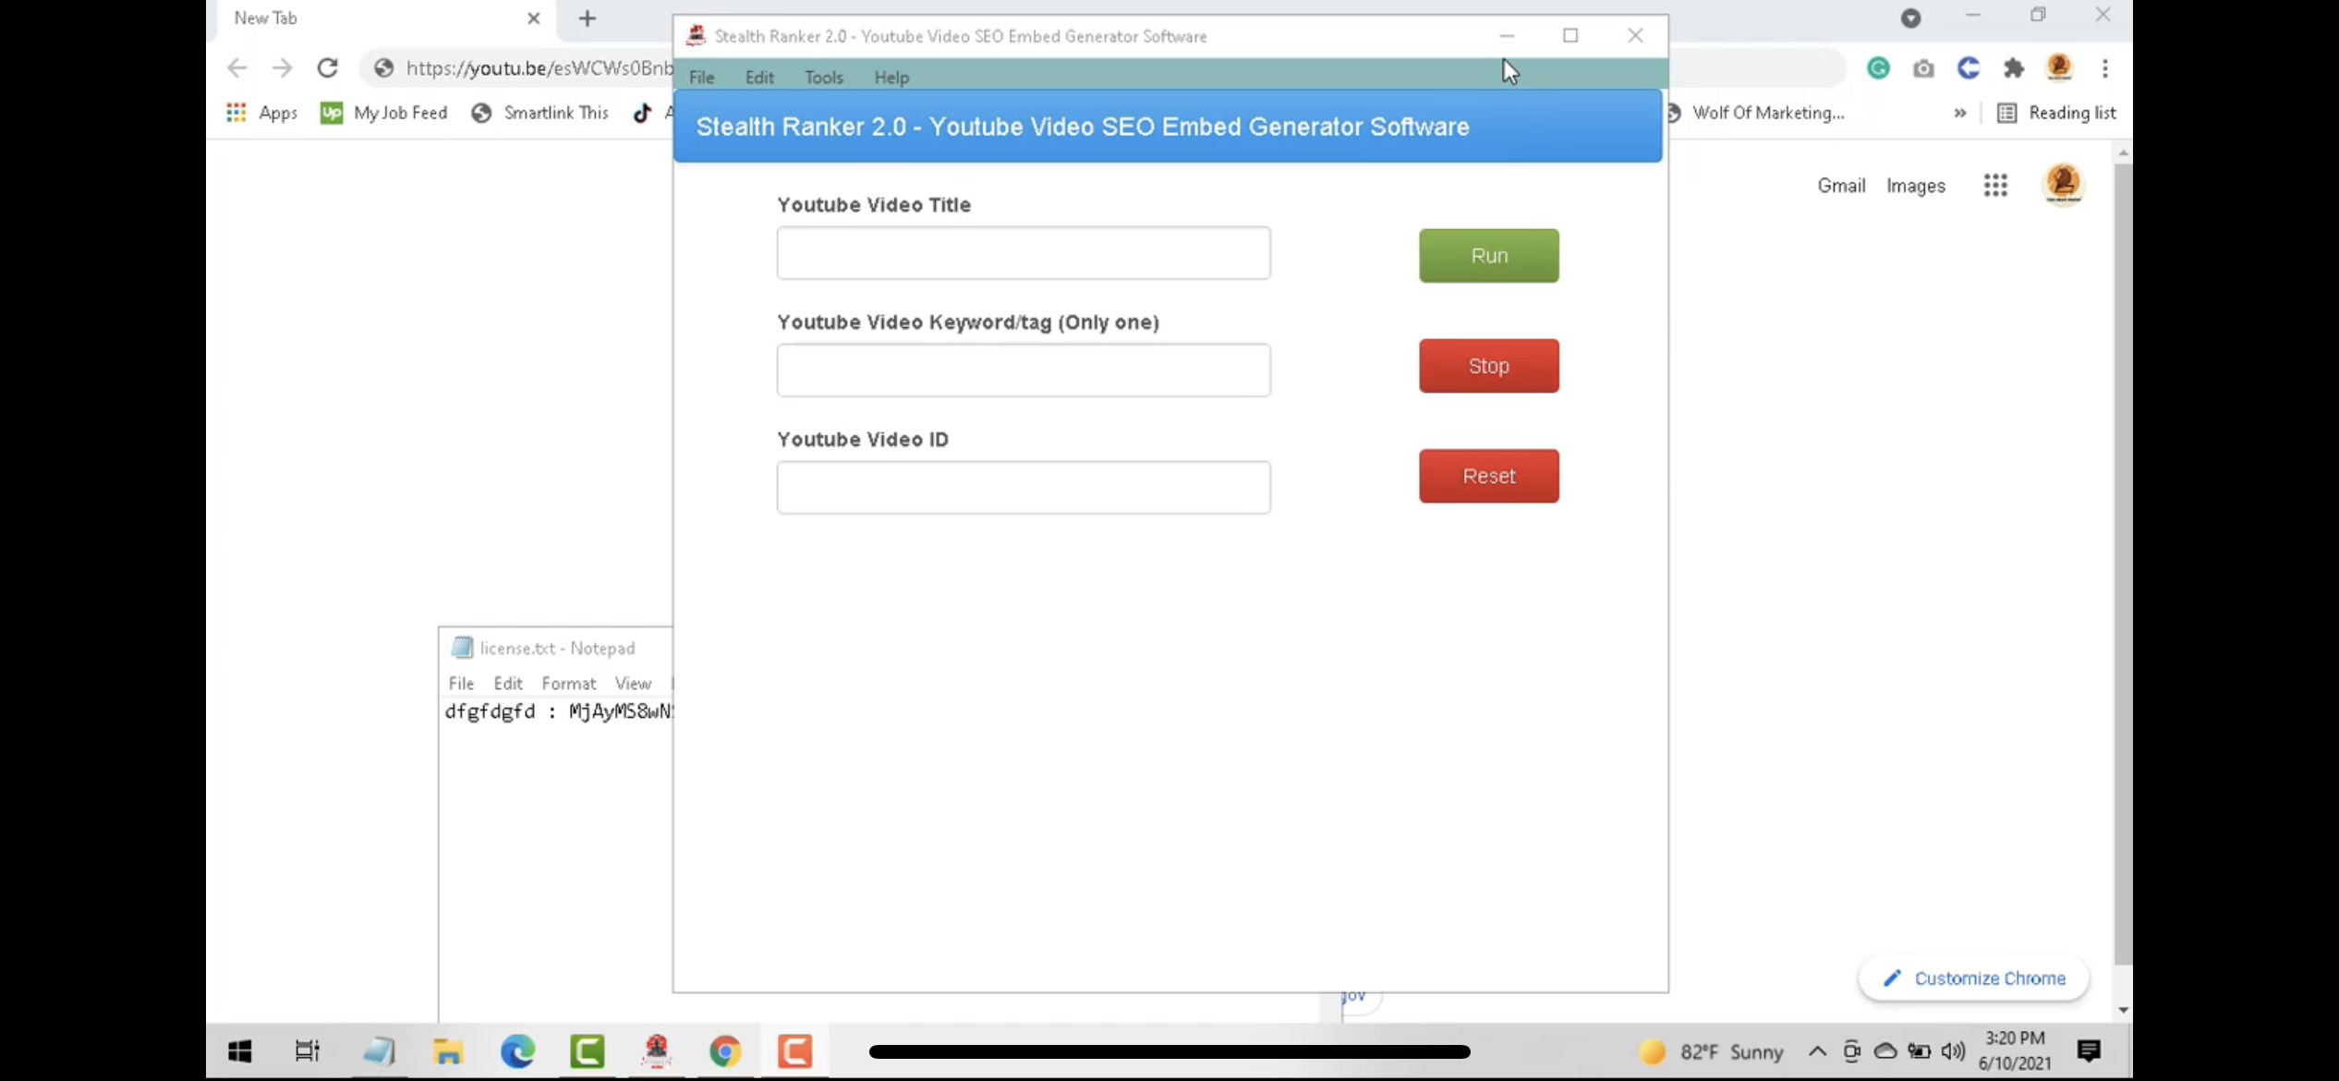Click the green Run button

pos(1488,256)
